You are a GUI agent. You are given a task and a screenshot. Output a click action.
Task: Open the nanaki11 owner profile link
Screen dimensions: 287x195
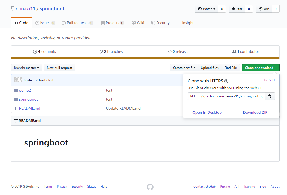point(25,9)
